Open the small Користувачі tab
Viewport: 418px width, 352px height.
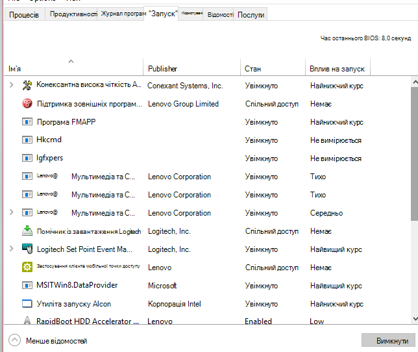191,13
